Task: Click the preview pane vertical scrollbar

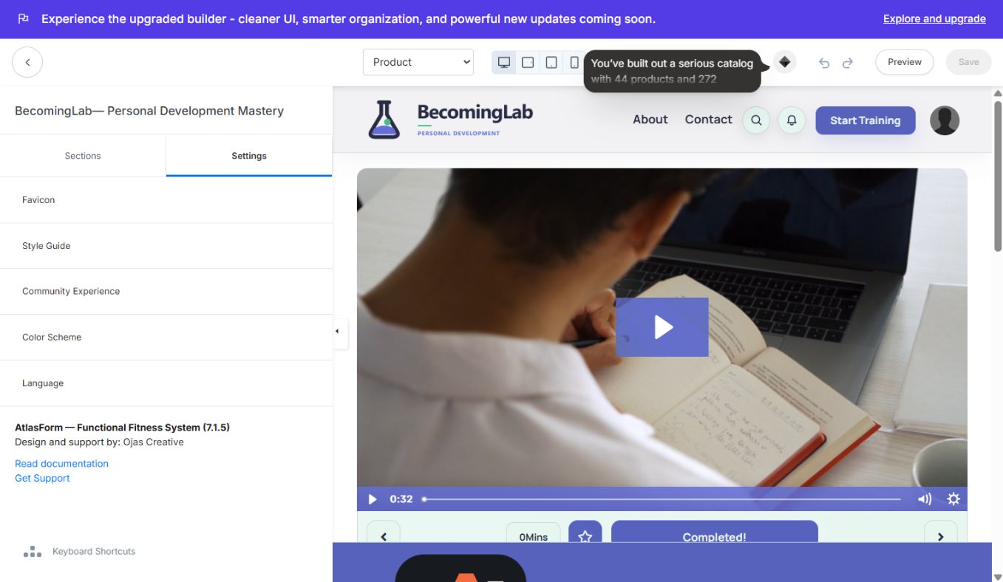Action: (998, 176)
